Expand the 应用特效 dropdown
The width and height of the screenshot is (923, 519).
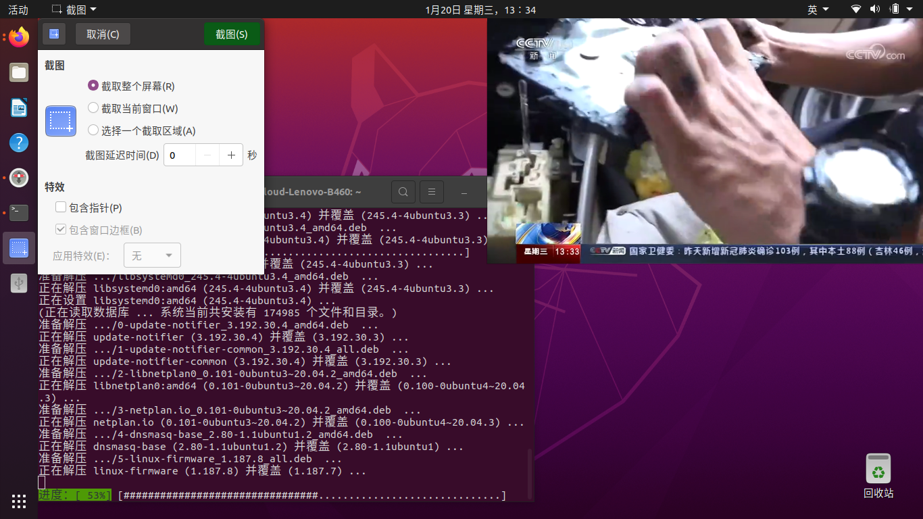click(x=152, y=256)
